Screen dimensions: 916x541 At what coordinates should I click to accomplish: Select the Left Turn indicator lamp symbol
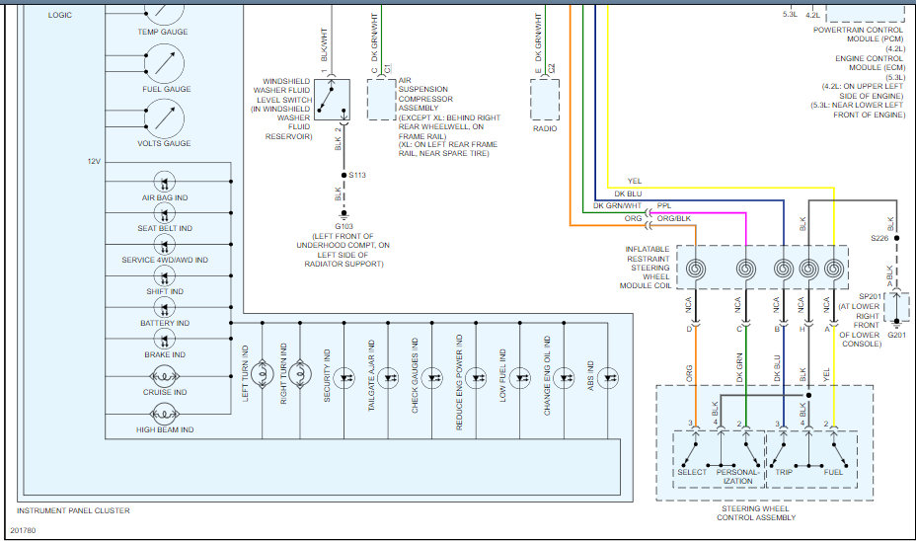tap(263, 374)
